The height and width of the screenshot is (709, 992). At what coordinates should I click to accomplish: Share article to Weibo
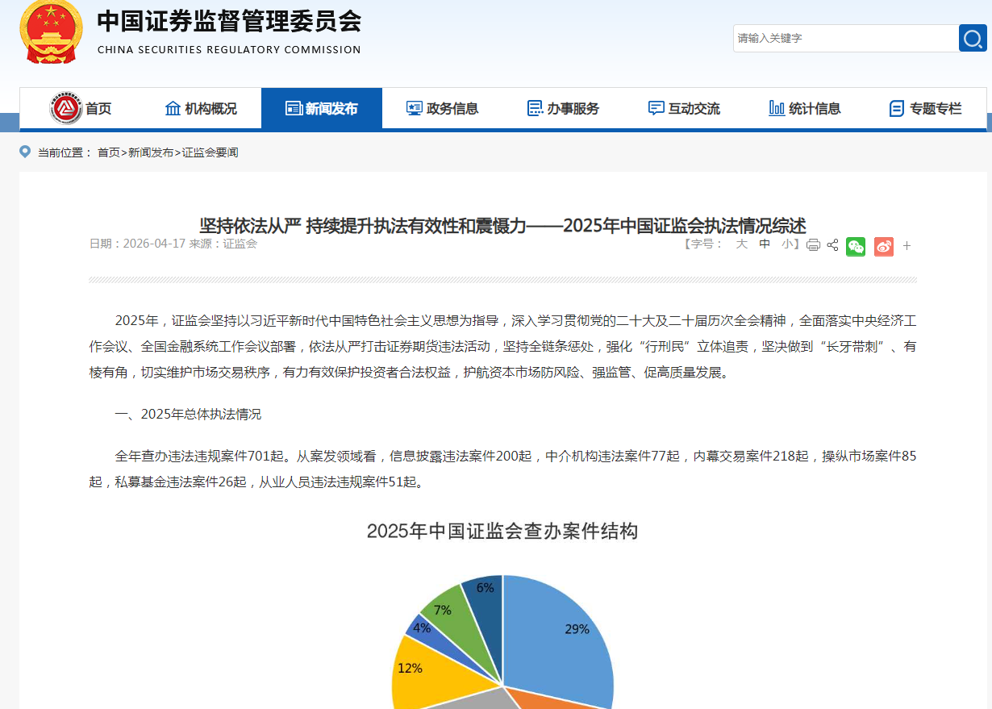coord(884,246)
